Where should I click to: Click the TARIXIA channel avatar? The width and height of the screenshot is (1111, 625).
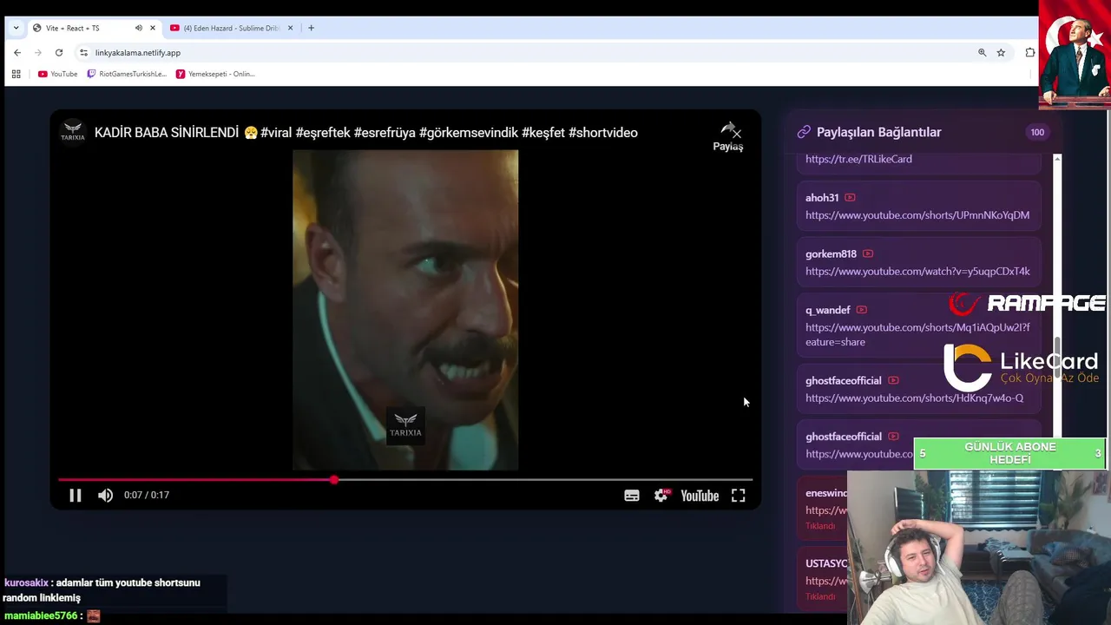point(73,132)
